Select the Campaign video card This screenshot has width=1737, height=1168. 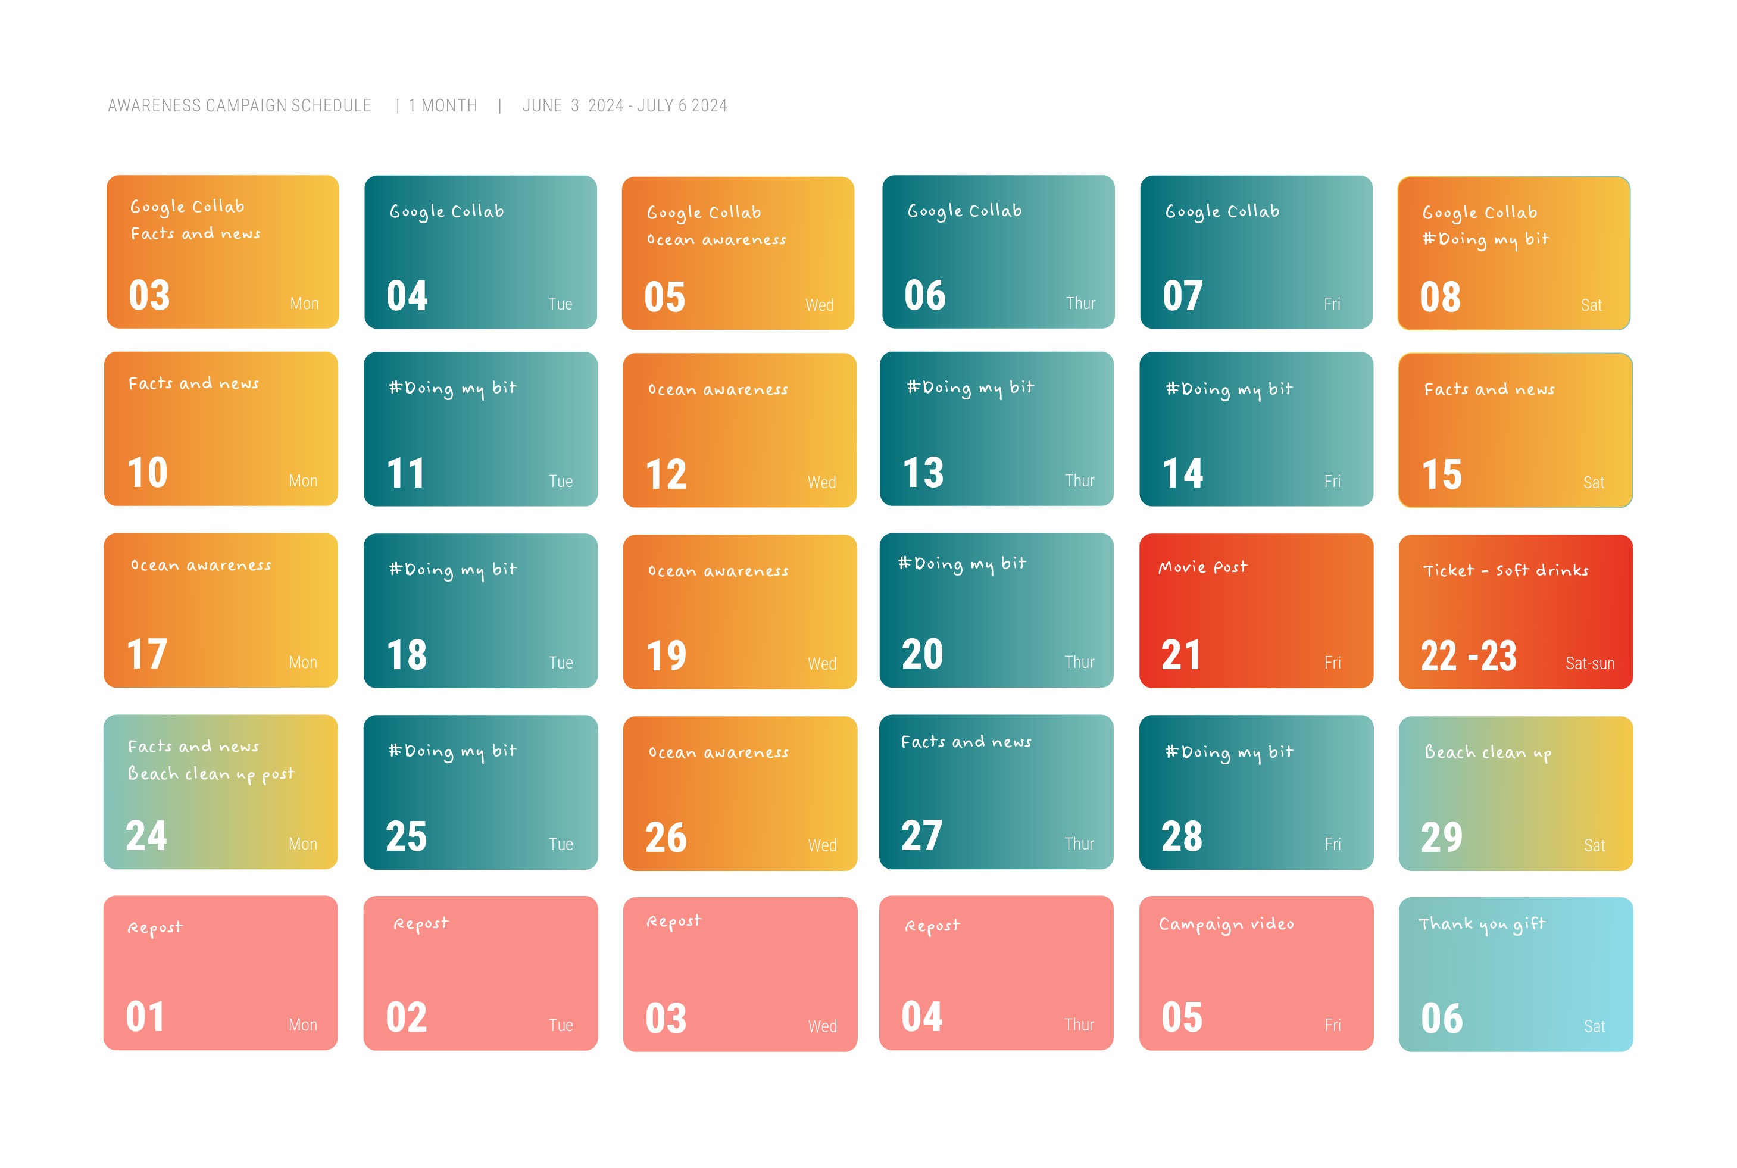(1256, 973)
